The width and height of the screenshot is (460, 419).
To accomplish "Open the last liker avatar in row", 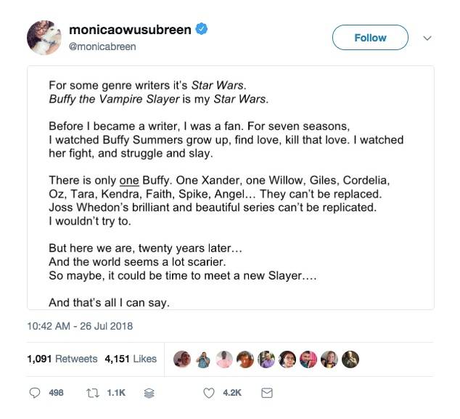I will click(351, 359).
